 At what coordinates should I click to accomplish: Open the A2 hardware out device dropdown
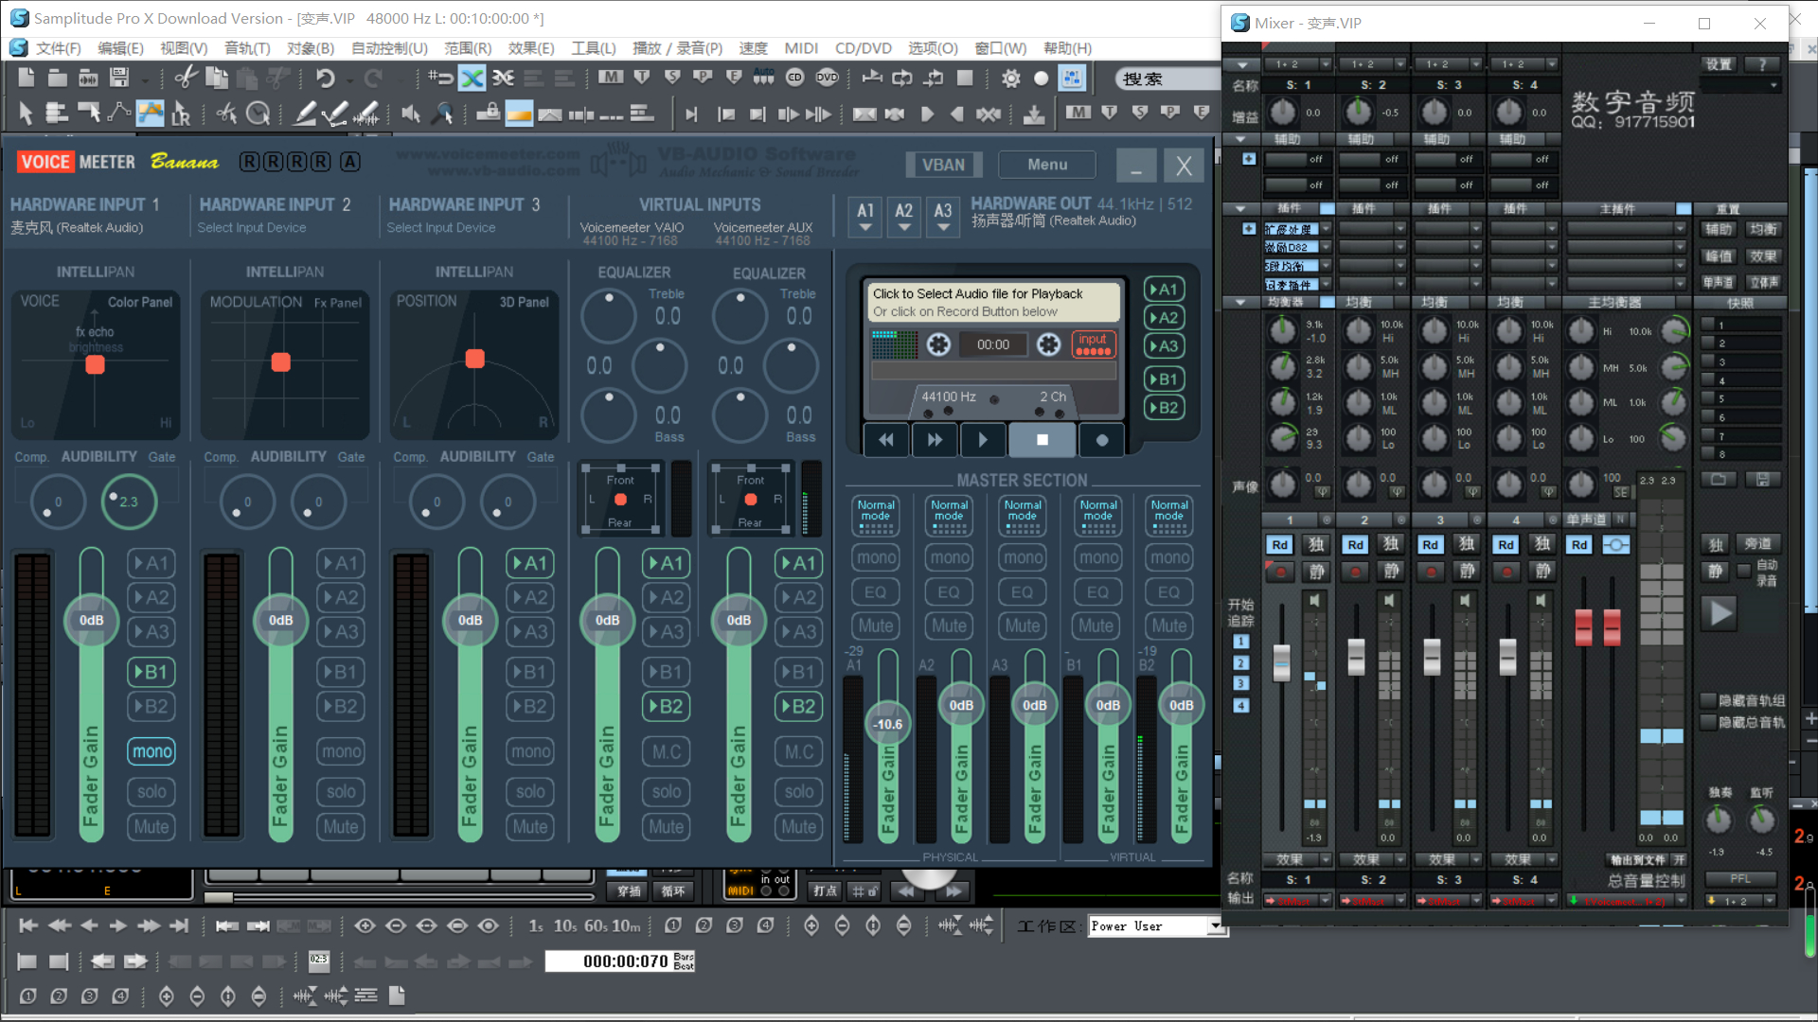tap(904, 217)
